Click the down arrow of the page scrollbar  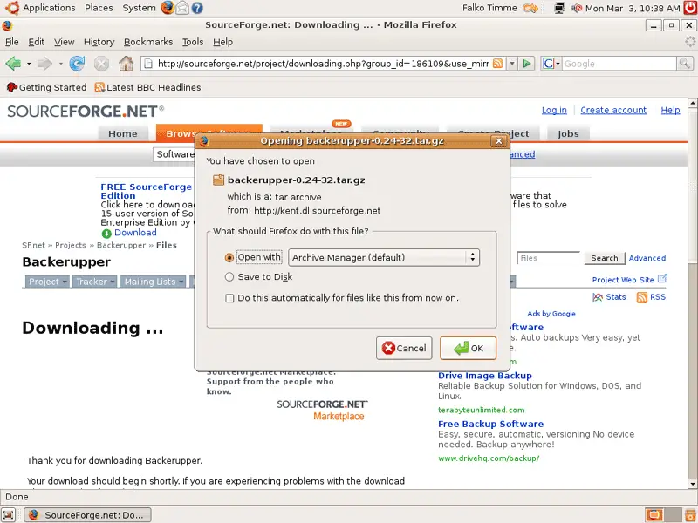pyautogui.click(x=693, y=484)
